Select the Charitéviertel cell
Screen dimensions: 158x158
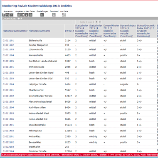[x=36, y=90]
